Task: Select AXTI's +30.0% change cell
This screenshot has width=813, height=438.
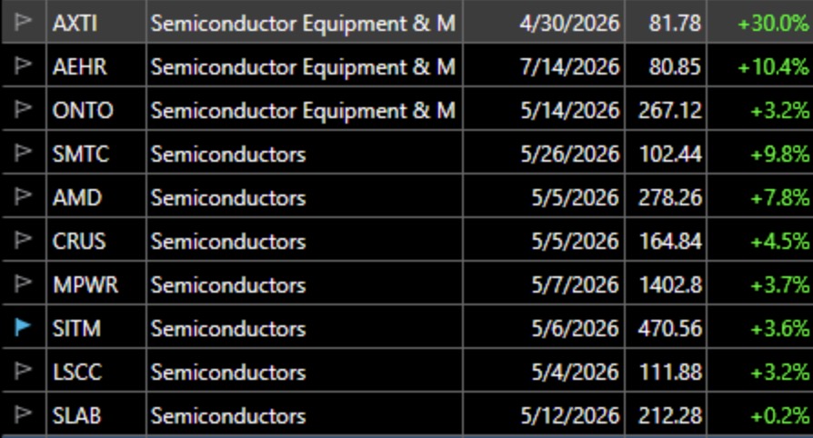Action: [773, 24]
